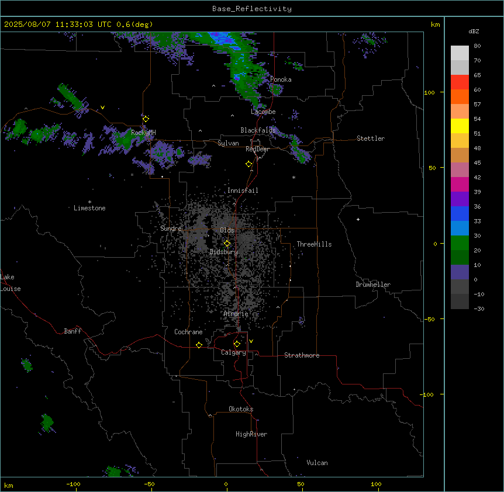Image resolution: width=504 pixels, height=492 pixels.
Task: Select the bright yellow swatch in dBZ legend
Action: [x=460, y=126]
